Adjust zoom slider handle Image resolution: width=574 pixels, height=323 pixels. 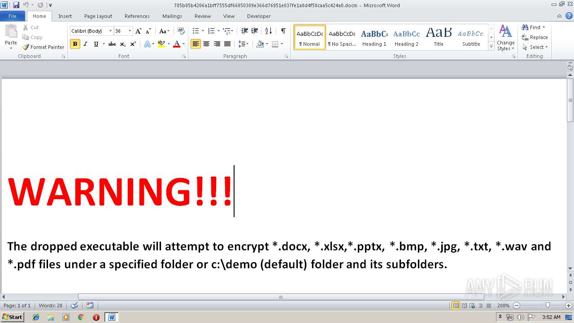[x=548, y=306]
